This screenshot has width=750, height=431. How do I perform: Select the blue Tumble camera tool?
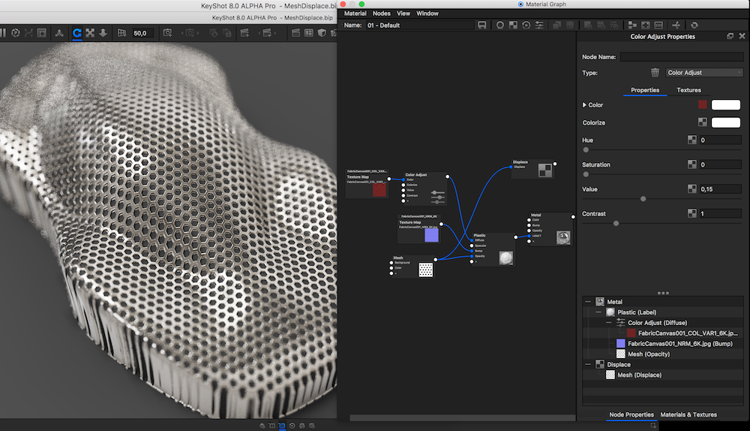(77, 33)
